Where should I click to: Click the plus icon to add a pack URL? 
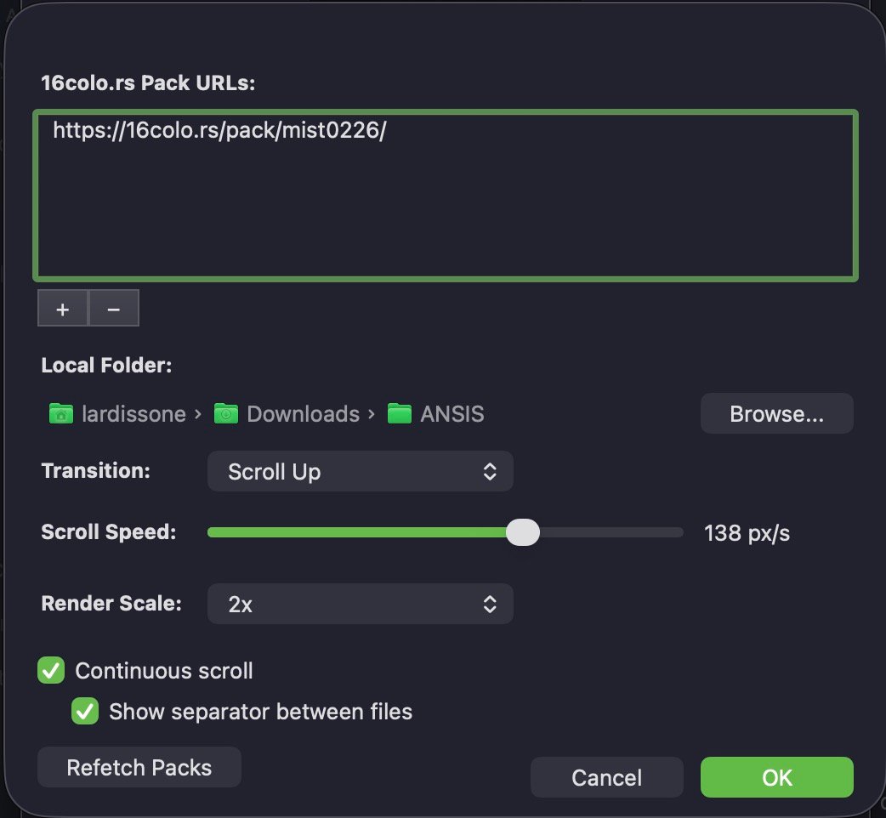click(x=62, y=308)
